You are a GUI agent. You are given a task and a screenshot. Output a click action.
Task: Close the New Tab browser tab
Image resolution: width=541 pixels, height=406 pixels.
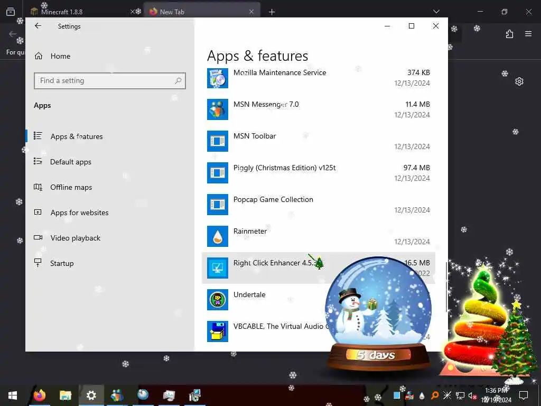(x=251, y=12)
